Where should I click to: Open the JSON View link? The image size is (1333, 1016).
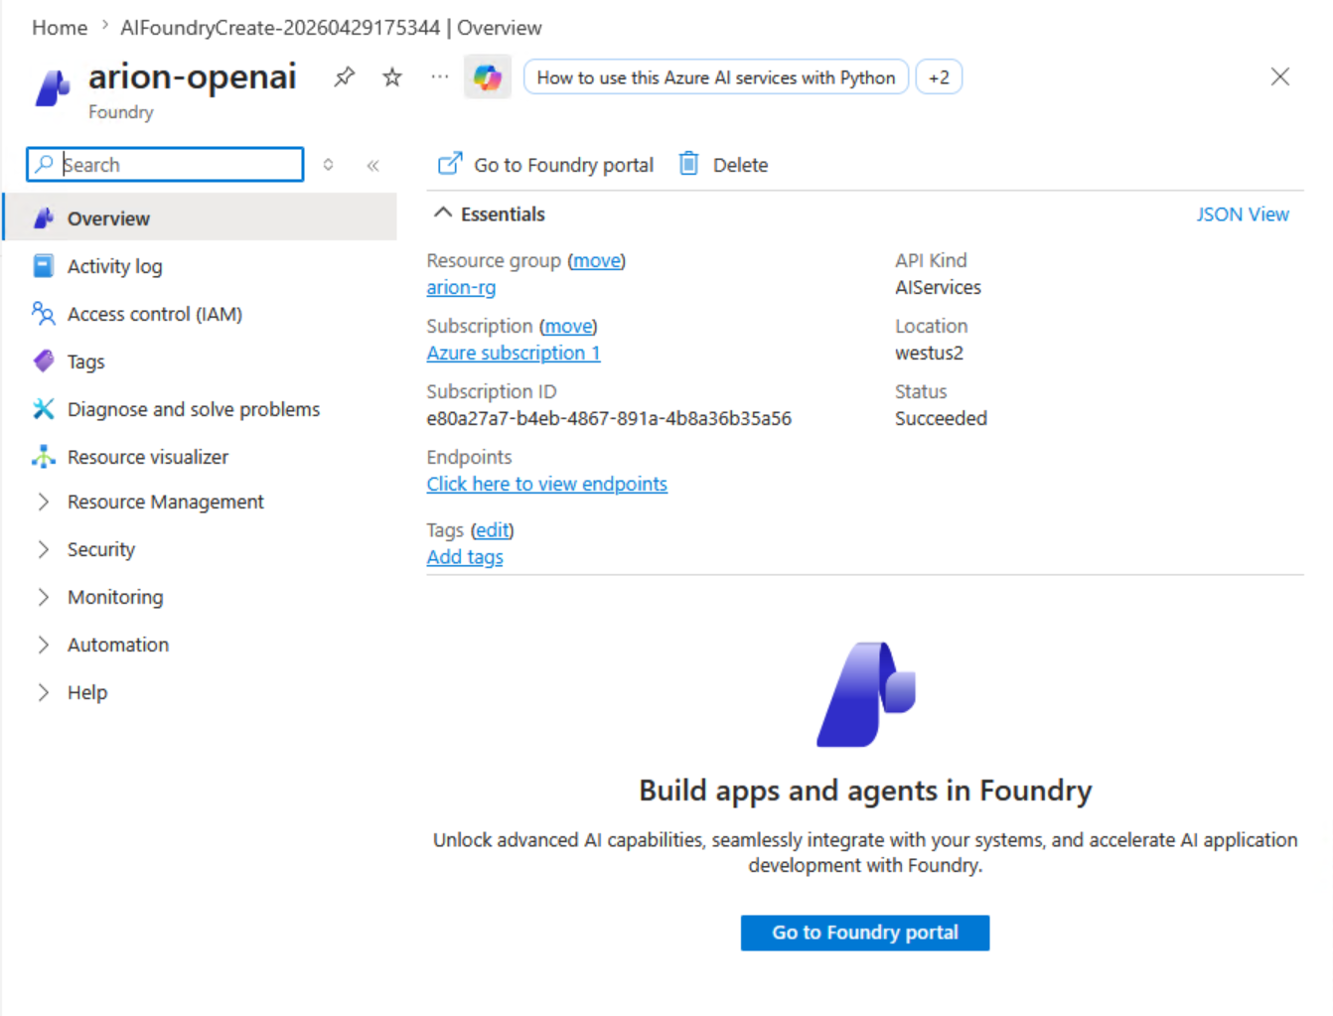[x=1242, y=215]
